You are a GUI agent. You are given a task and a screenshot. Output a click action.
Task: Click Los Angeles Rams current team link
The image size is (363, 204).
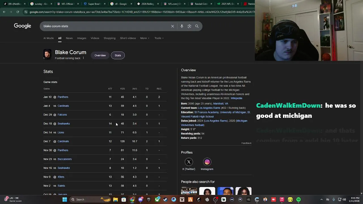pos(209,108)
